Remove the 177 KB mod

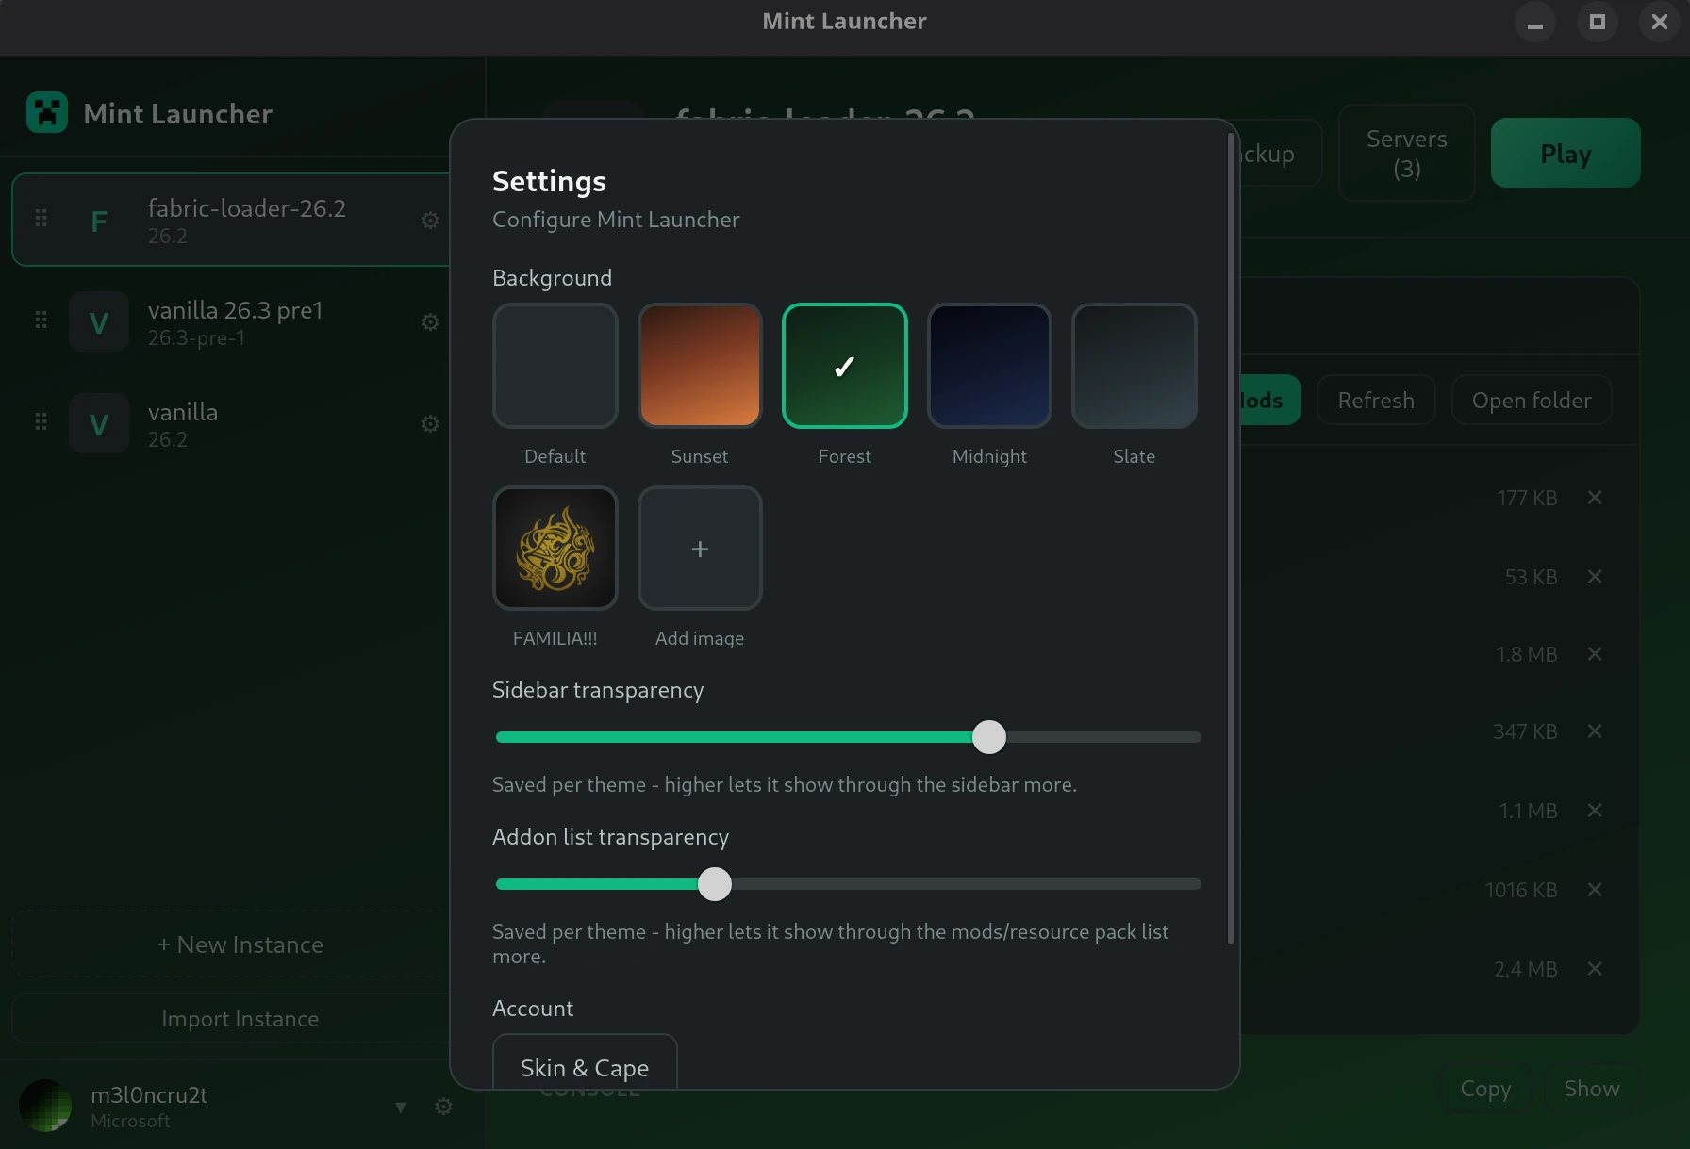point(1595,498)
